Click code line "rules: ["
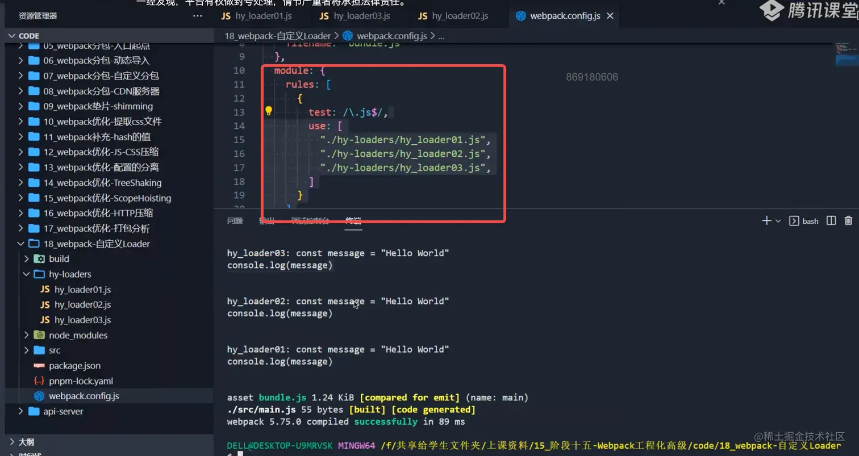The height and width of the screenshot is (456, 859). (308, 85)
